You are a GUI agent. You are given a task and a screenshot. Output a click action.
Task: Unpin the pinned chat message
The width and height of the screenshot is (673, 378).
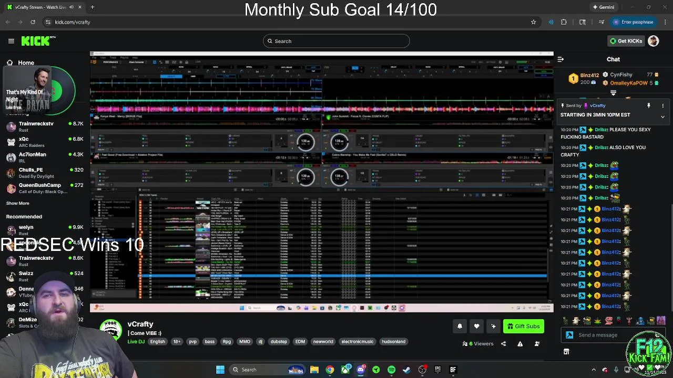click(x=649, y=106)
